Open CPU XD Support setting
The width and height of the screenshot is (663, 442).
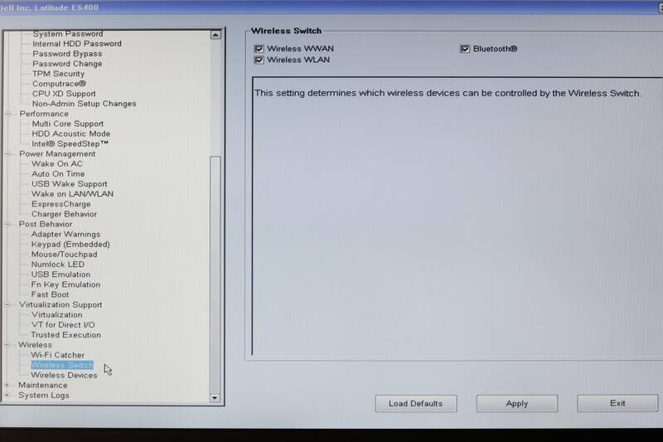(64, 94)
